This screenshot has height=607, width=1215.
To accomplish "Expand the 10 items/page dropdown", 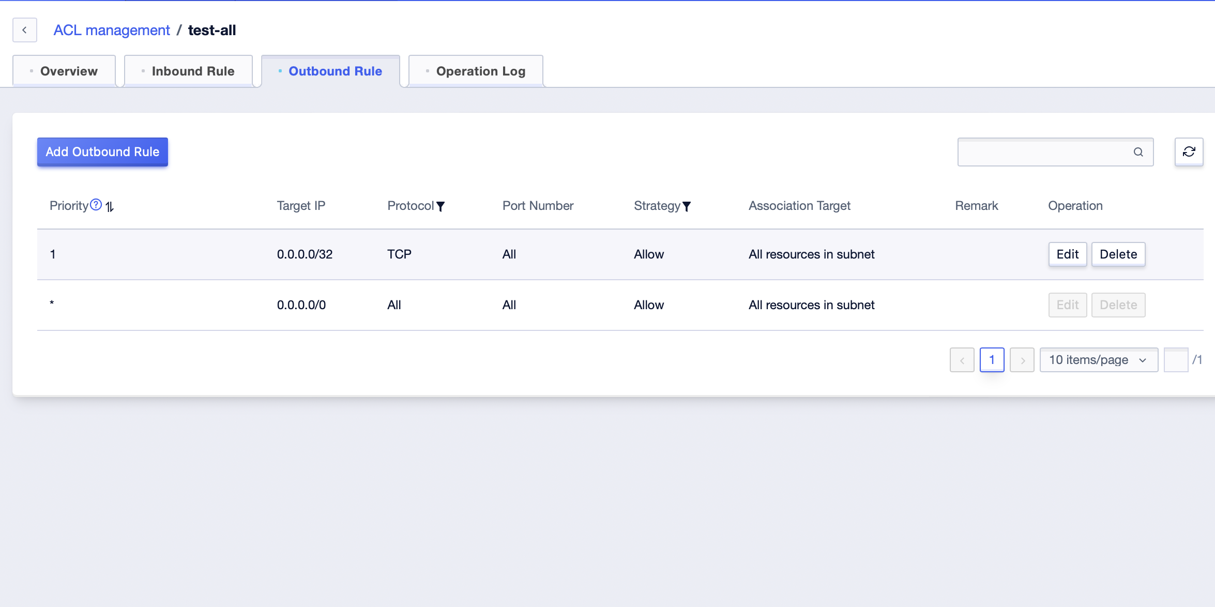I will [x=1099, y=360].
